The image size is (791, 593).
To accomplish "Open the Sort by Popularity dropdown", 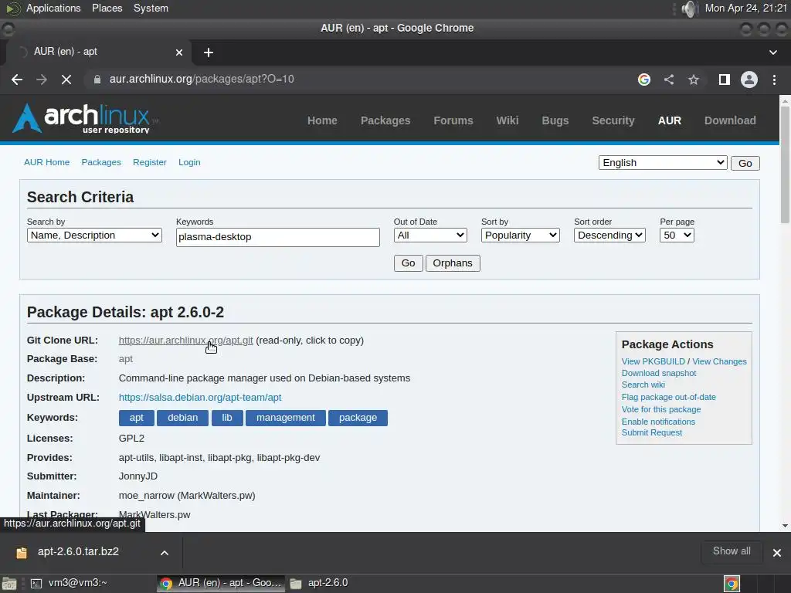I will point(521,236).
